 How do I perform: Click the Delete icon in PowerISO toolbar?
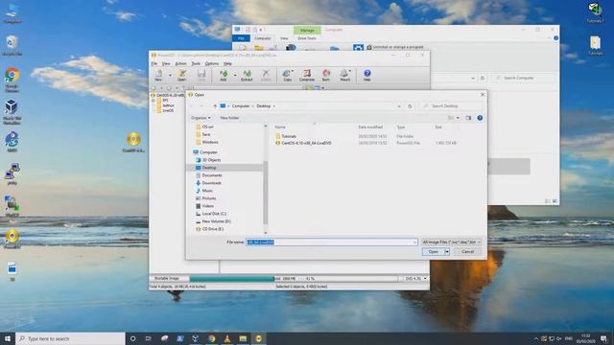[266, 75]
